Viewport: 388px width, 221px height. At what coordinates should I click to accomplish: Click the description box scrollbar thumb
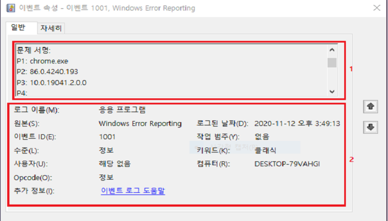click(332, 61)
